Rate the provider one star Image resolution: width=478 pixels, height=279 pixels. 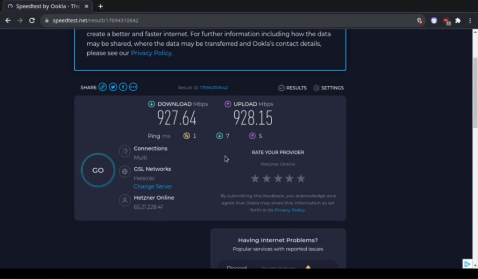255,178
